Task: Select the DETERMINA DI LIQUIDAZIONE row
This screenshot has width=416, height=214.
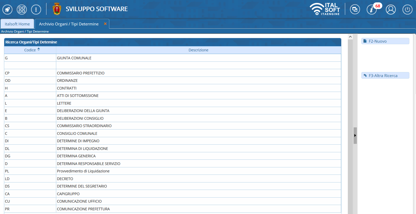Action: 82,149
